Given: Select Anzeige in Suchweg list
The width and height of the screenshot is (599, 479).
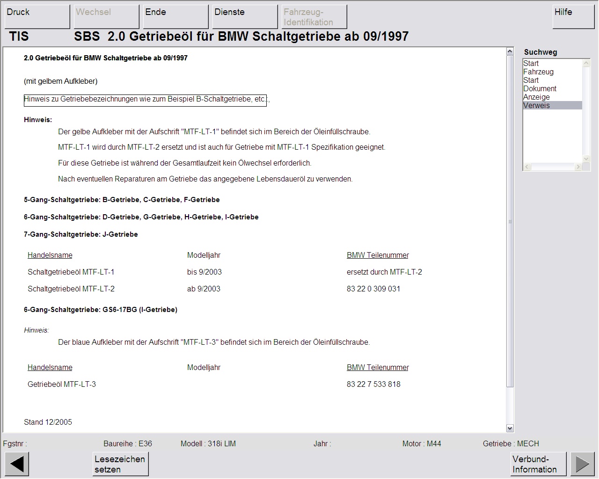Looking at the screenshot, I should tap(536, 97).
